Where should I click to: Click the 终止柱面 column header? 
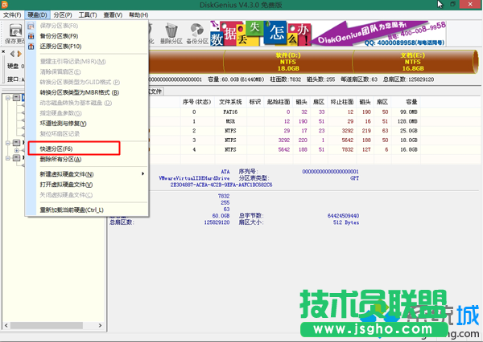coord(342,102)
